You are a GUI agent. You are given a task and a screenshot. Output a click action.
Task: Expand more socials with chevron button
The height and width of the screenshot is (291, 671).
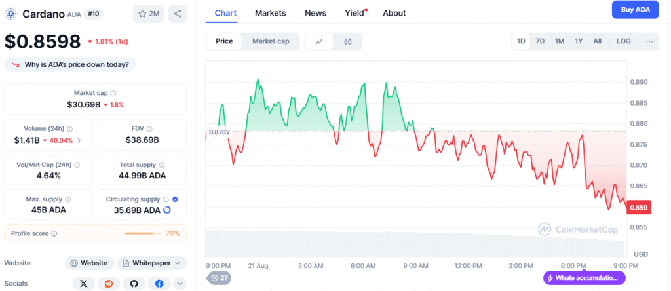click(180, 283)
